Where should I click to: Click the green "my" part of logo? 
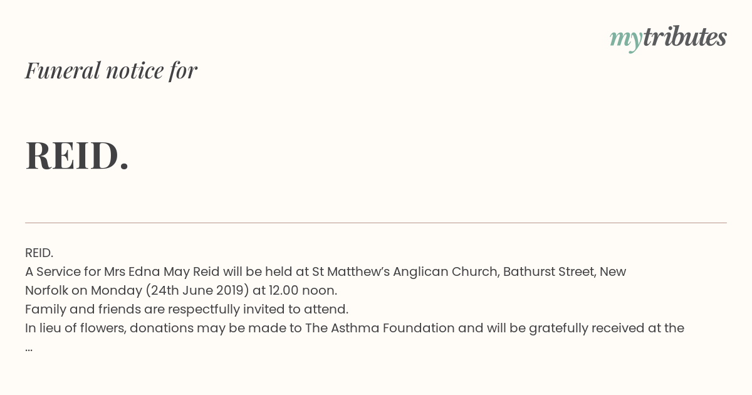pos(625,40)
